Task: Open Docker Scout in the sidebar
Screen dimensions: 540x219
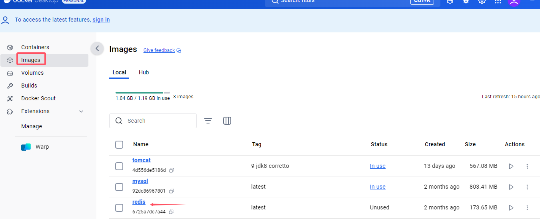Action: (38, 98)
